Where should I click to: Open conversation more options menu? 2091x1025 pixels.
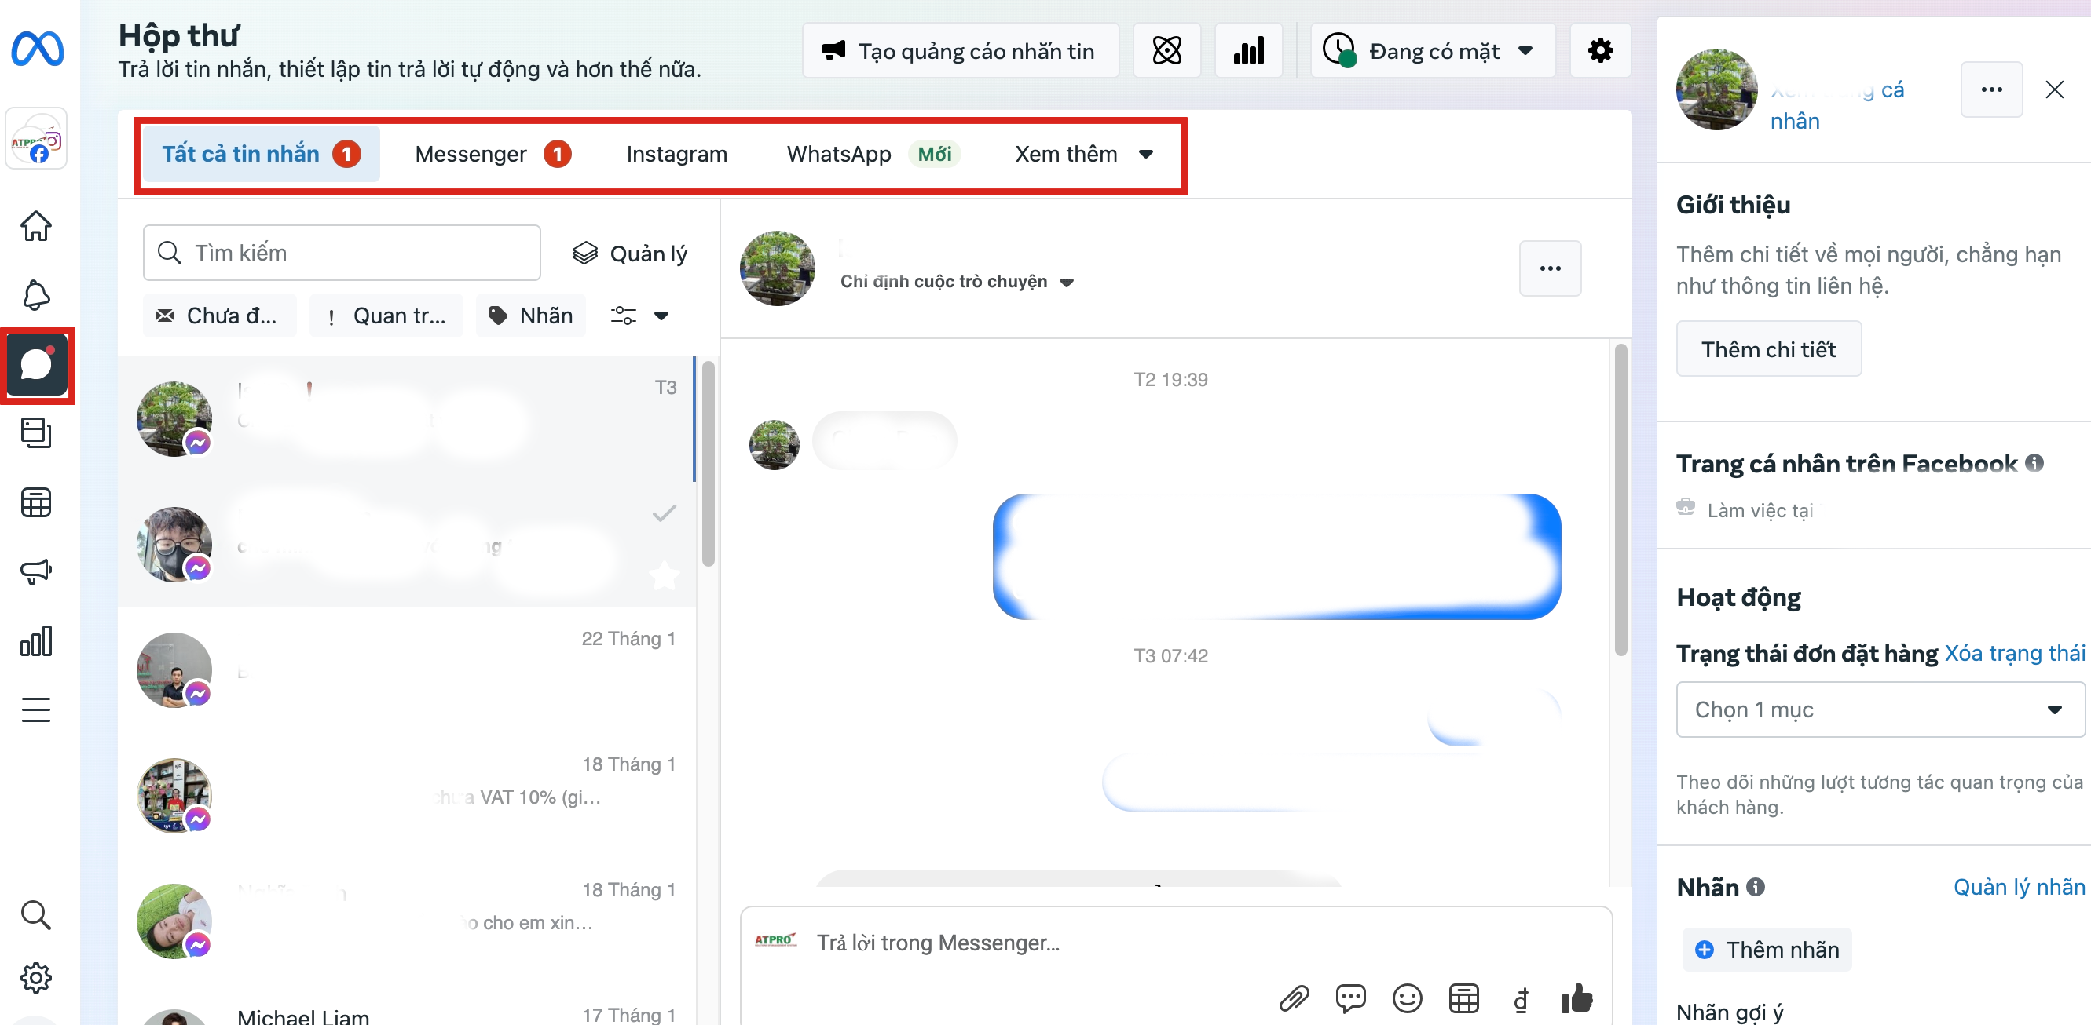[x=1550, y=268]
